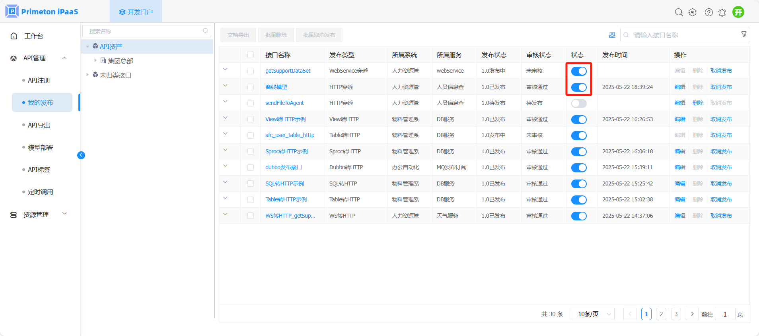Click the green user avatar icon
The height and width of the screenshot is (336, 759).
738,12
